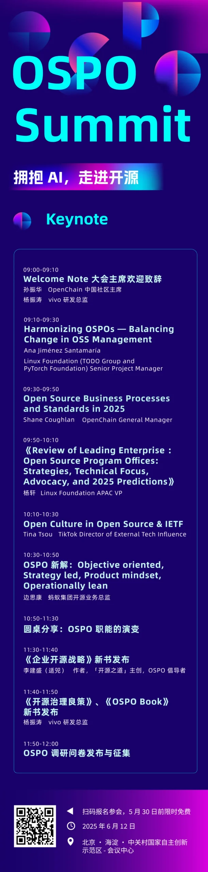Click the OSPO title text
The image size is (208, 872).
tap(75, 73)
